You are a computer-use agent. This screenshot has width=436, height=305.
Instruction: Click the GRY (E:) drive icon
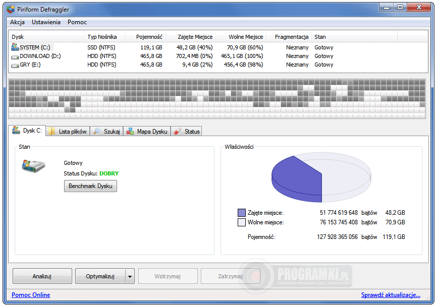(15, 65)
